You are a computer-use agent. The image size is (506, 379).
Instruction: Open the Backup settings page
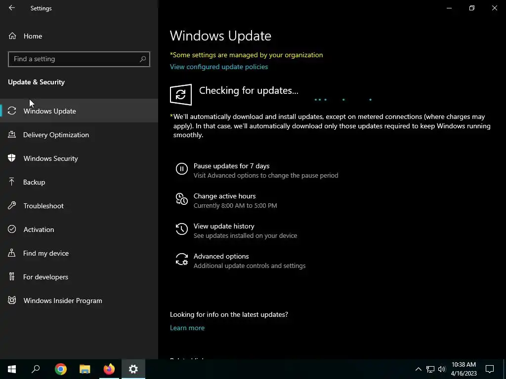pos(79,182)
